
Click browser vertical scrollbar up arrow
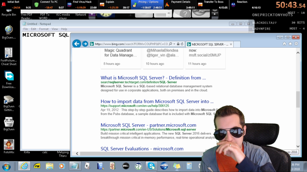(298, 53)
